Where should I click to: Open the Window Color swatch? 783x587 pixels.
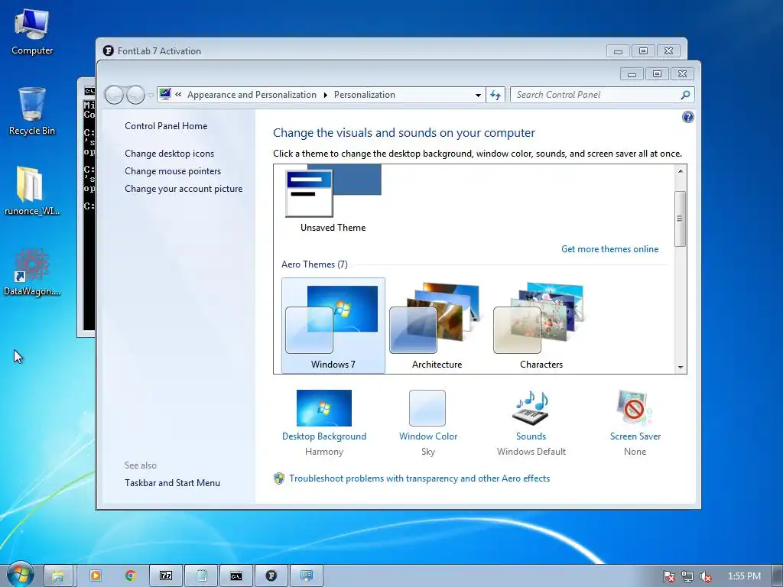pyautogui.click(x=427, y=408)
